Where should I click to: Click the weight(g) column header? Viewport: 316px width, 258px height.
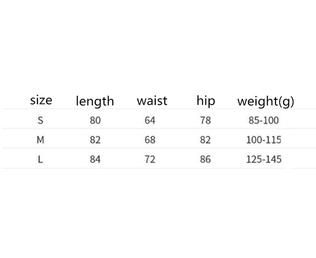[265, 101]
